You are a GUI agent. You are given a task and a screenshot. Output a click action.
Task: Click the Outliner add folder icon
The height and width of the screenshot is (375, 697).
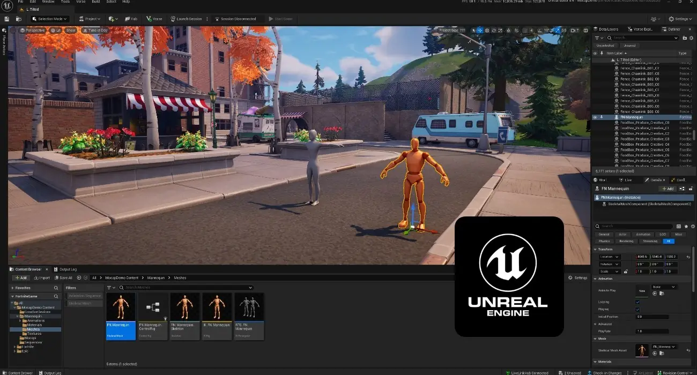[x=685, y=38]
